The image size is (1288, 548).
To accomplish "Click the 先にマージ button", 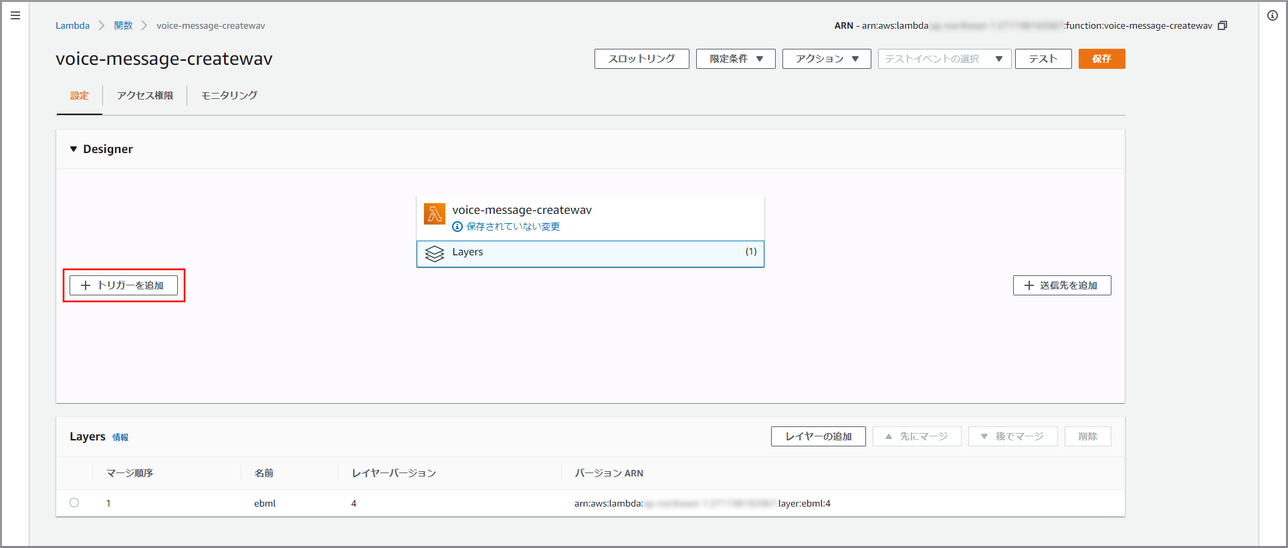I will pyautogui.click(x=917, y=436).
